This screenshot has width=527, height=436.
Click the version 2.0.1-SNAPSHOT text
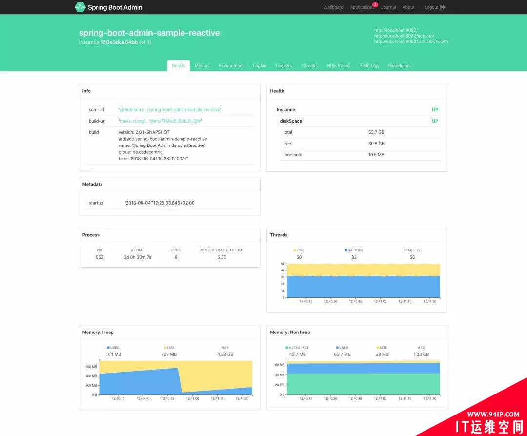tap(144, 132)
